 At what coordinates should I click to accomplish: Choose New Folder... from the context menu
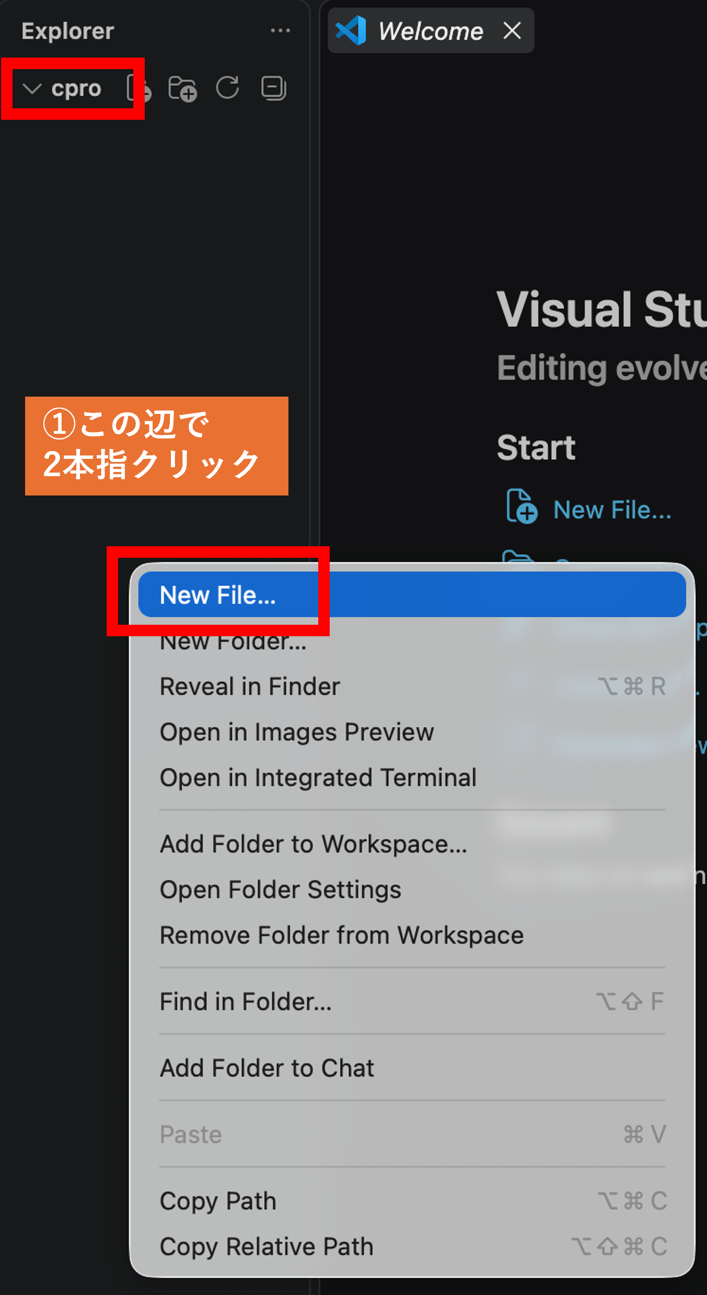pyautogui.click(x=412, y=640)
